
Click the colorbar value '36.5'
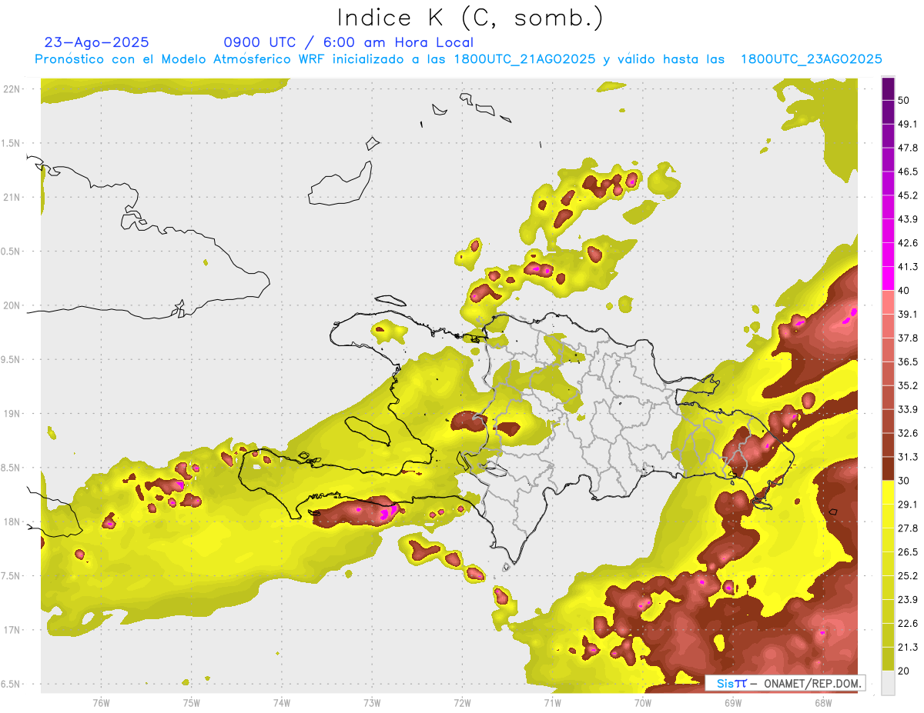pos(908,361)
